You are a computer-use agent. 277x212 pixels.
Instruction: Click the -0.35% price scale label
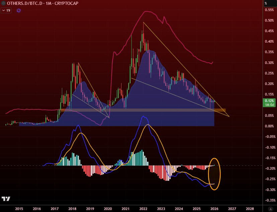(270, 200)
